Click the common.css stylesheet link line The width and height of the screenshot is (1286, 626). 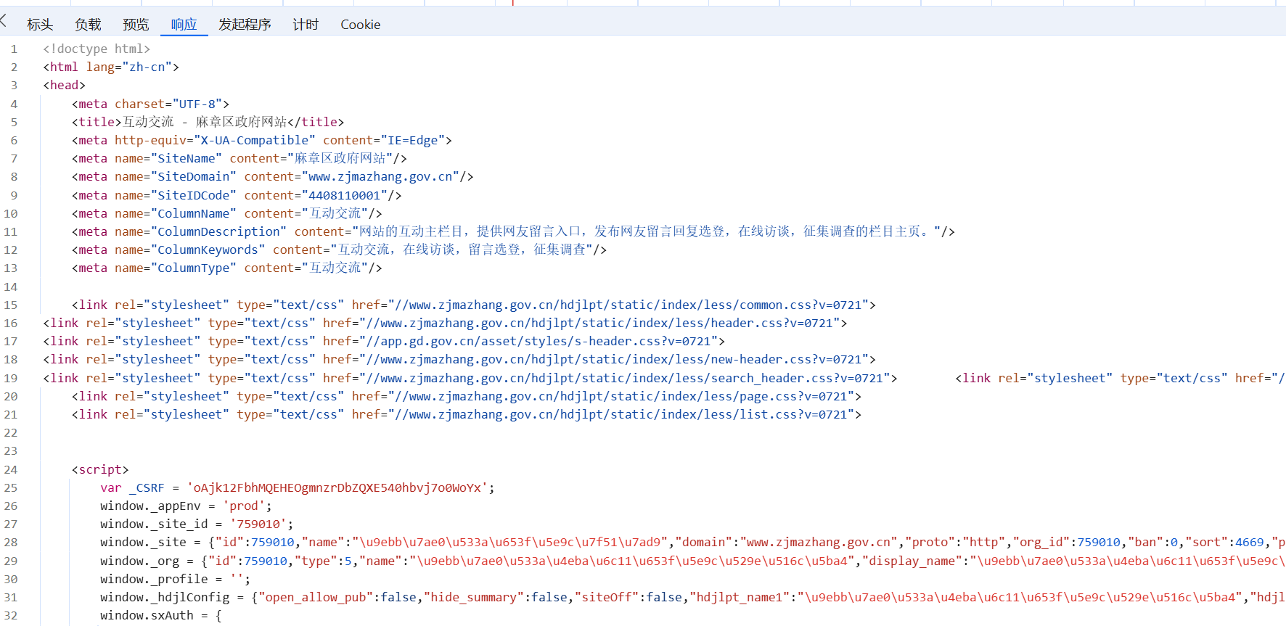coord(473,305)
